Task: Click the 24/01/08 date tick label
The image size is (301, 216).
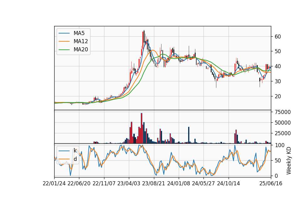Action: click(179, 183)
